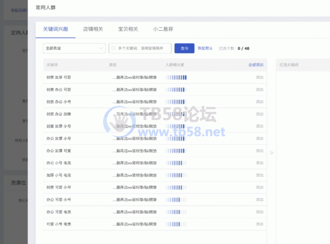Add the keyword 可爱 小号 电竞
The image size is (330, 244).
[260, 224]
